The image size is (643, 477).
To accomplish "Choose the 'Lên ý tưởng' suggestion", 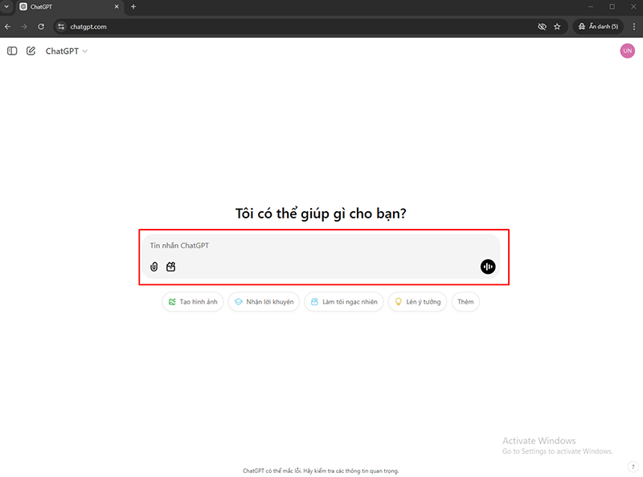I will click(417, 302).
